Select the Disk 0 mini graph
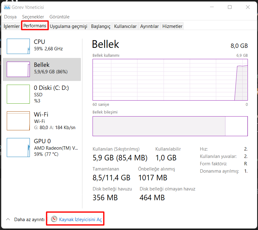The image size is (258, 230). (18, 94)
